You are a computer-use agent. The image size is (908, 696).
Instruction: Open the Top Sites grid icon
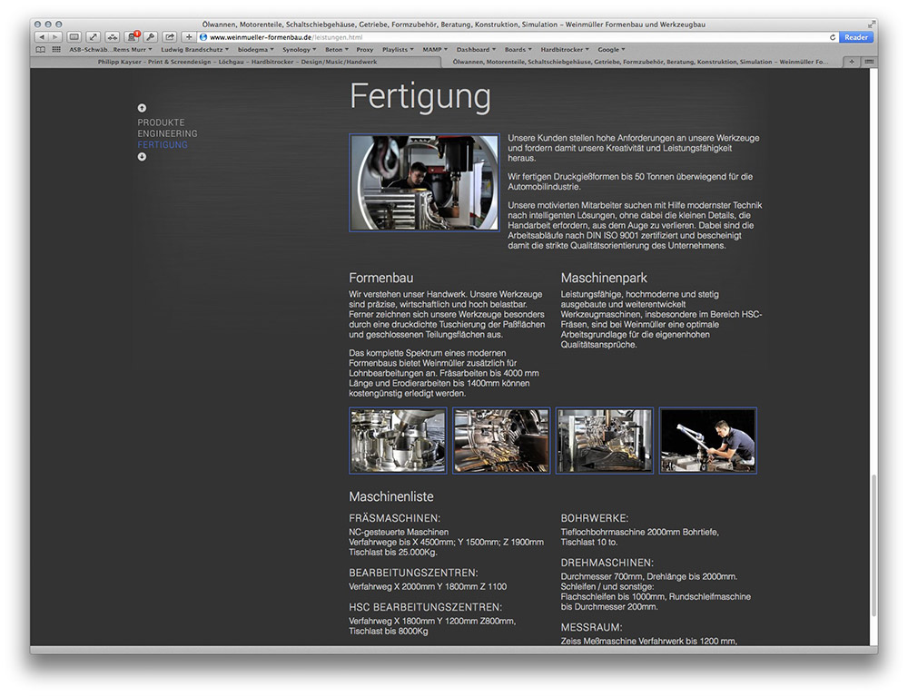coord(56,50)
